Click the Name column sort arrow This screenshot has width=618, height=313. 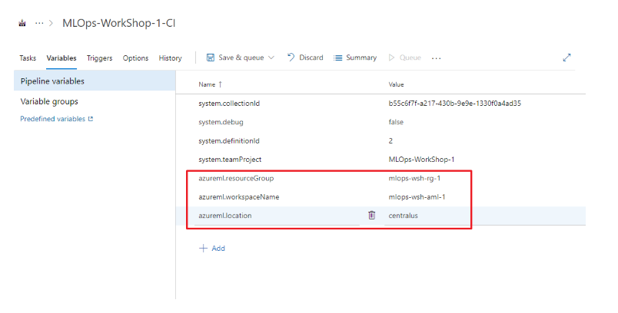(221, 84)
